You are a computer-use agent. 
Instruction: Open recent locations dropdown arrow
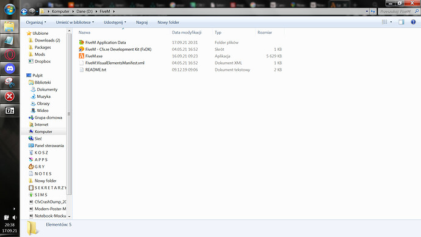pyautogui.click(x=37, y=12)
